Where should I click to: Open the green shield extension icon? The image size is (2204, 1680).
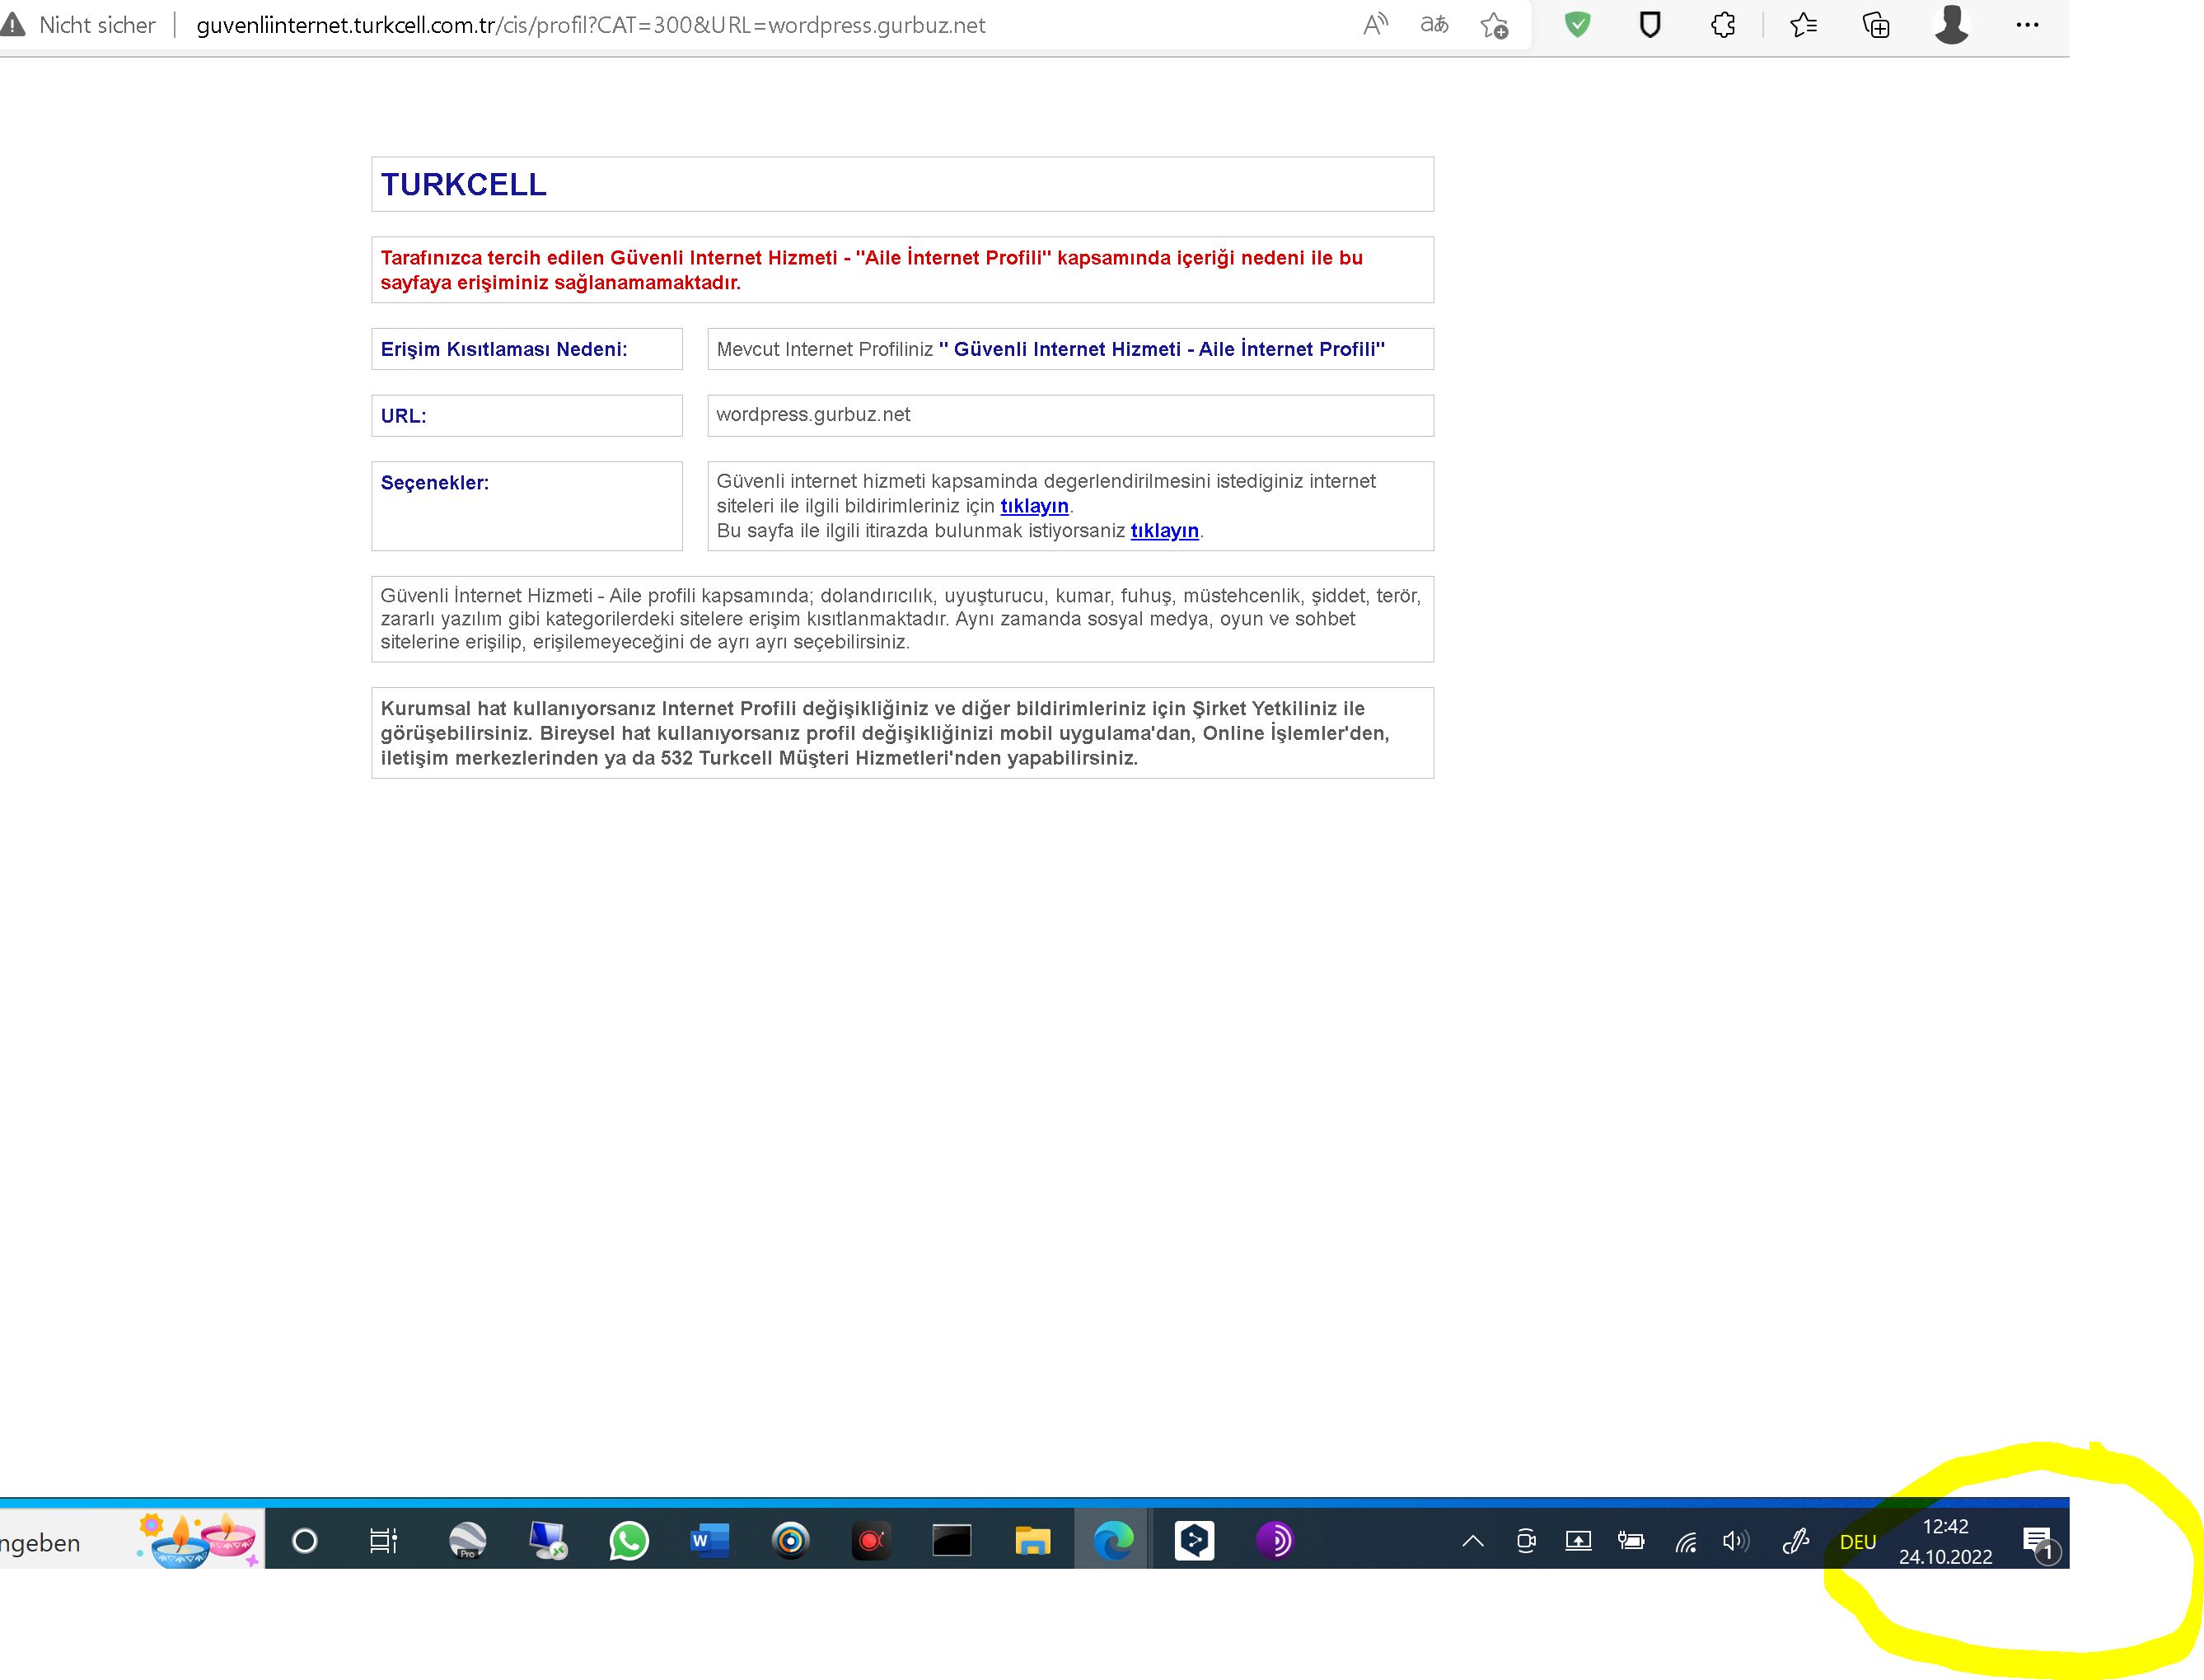pyautogui.click(x=1577, y=25)
